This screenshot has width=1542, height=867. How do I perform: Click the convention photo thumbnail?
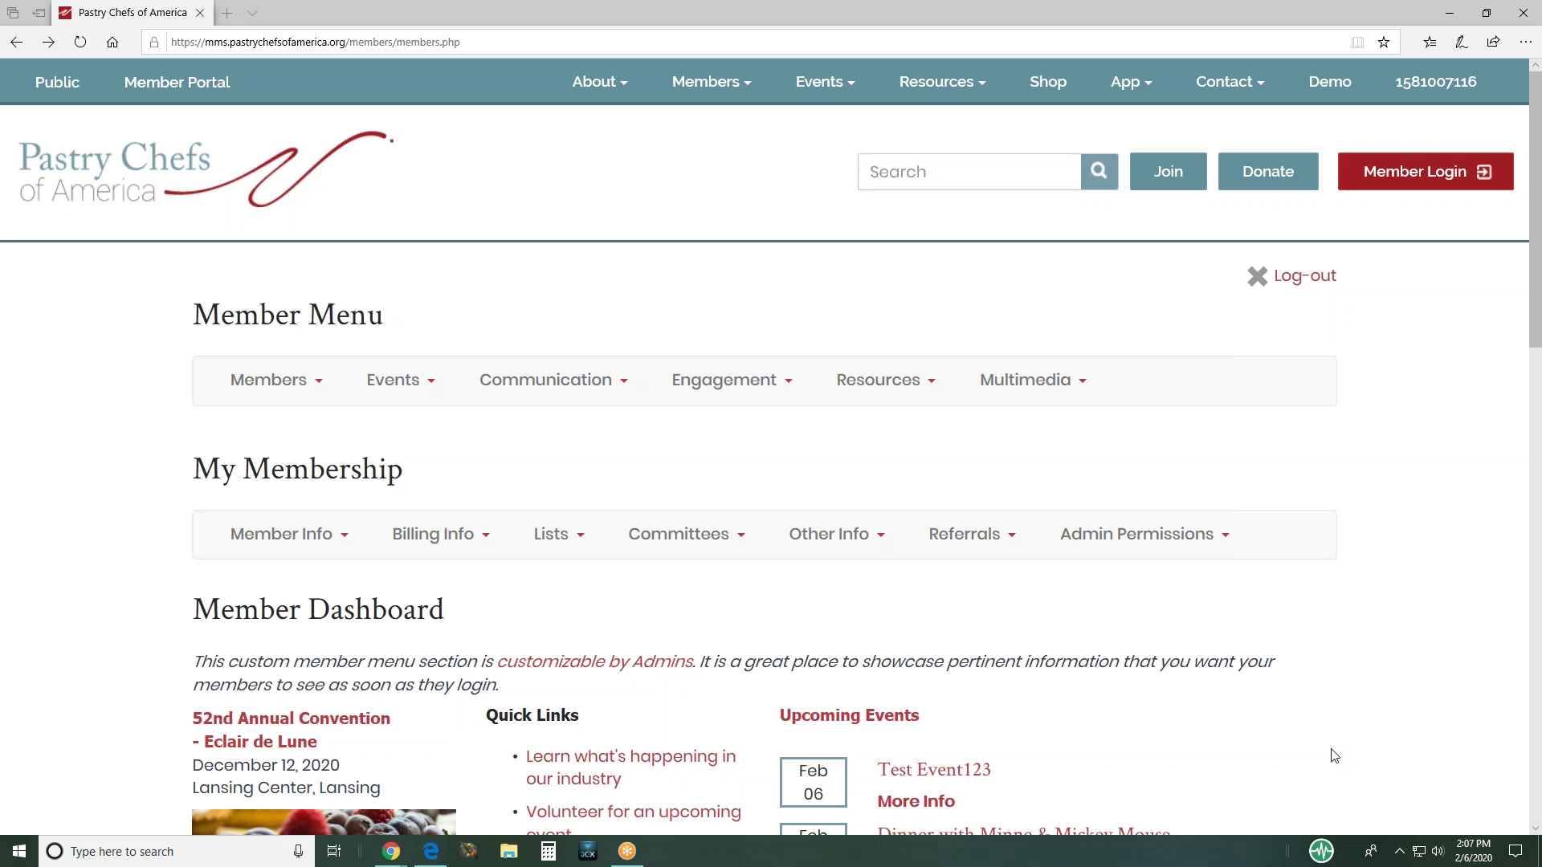coord(324,822)
